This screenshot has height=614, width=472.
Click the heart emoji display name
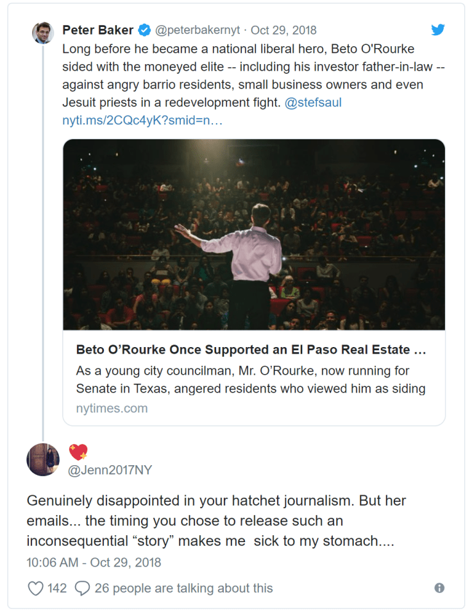click(79, 452)
